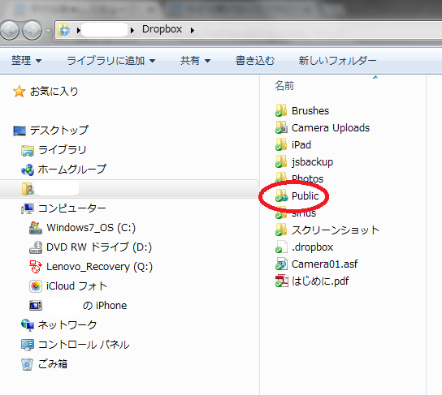442x395 pixels.
Task: Click the iPhone device icon
Action: pyautogui.click(x=36, y=306)
